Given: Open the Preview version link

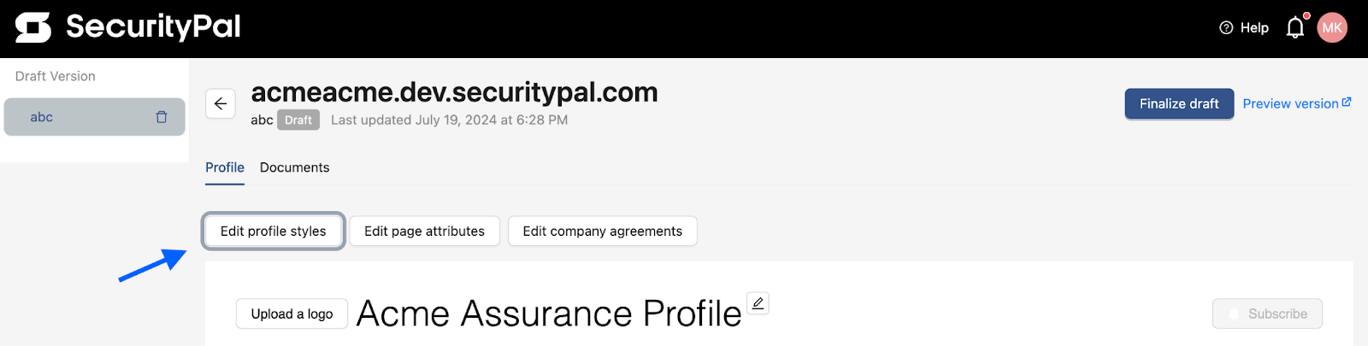Looking at the screenshot, I should 1291,103.
